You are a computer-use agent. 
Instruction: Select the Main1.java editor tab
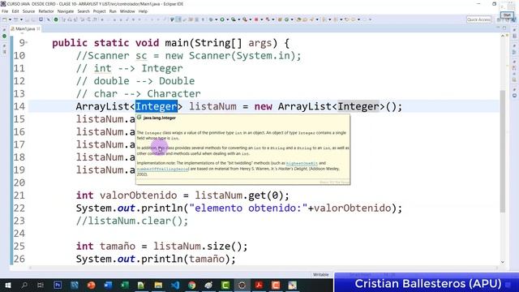tap(25, 29)
